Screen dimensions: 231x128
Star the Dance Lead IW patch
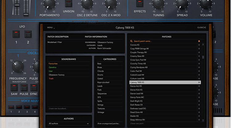point(199,93)
